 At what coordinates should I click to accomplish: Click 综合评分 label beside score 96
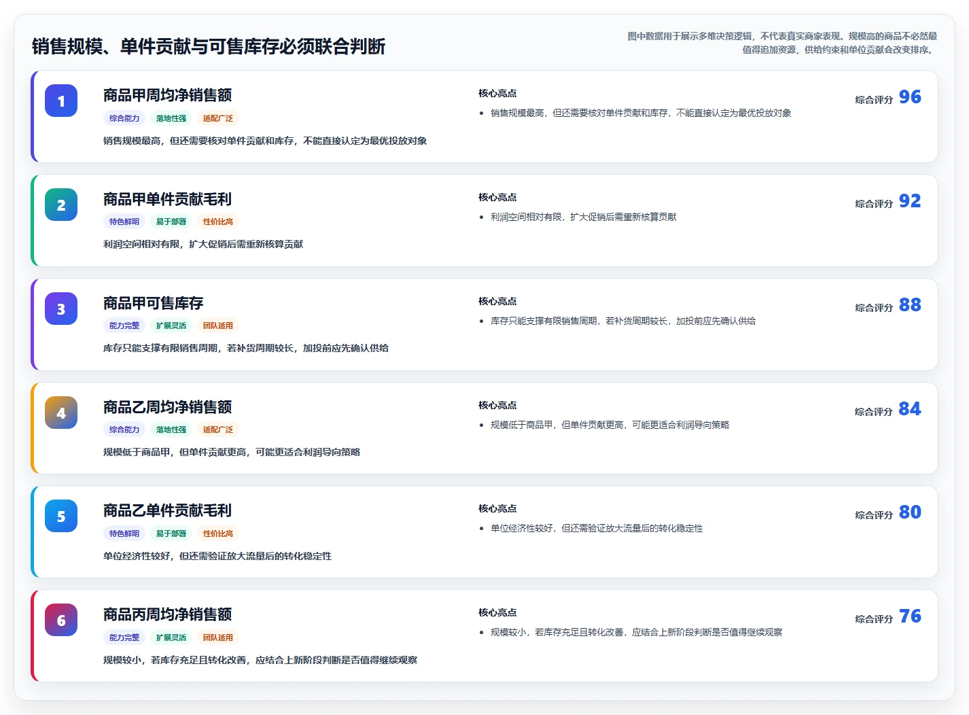click(x=874, y=99)
